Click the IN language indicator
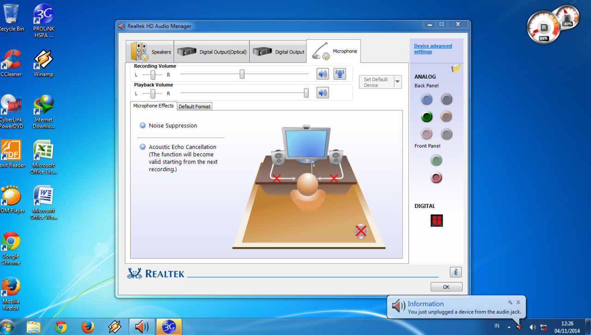591x335 pixels. (x=497, y=326)
